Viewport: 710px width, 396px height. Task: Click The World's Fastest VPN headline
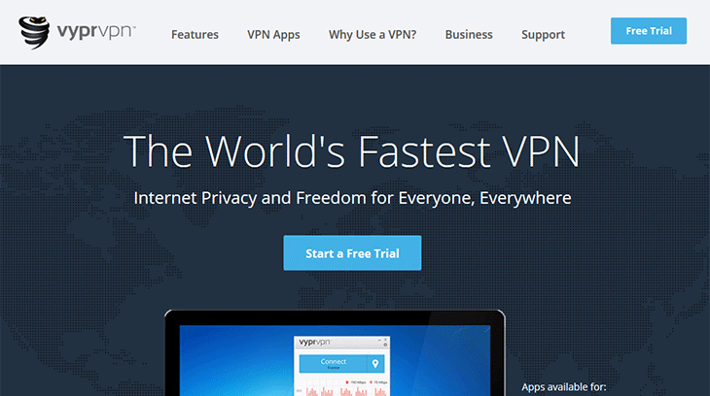tap(351, 151)
